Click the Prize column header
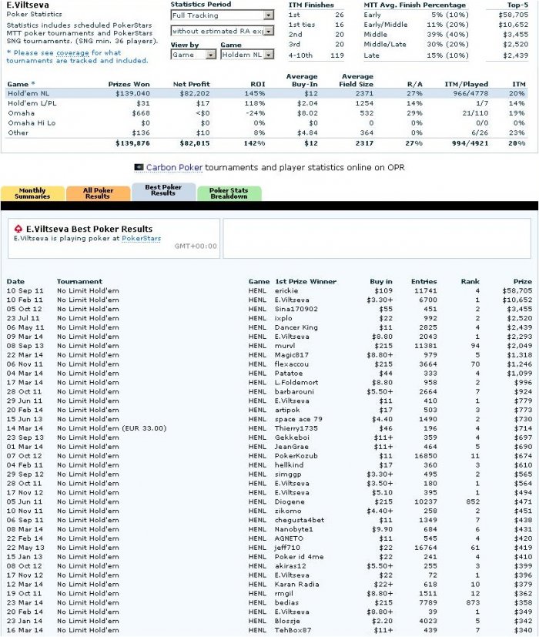This screenshot has width=539, height=637. [522, 281]
